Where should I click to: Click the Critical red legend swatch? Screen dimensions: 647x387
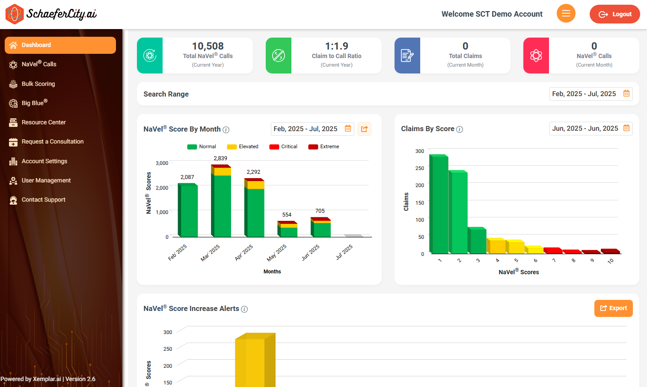(x=274, y=147)
